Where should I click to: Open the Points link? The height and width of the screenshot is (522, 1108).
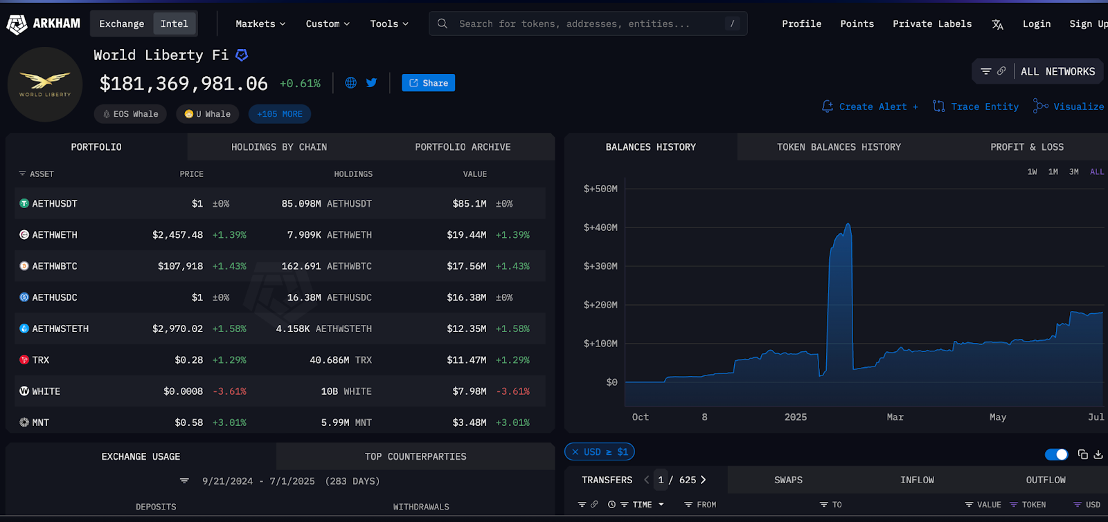point(857,24)
